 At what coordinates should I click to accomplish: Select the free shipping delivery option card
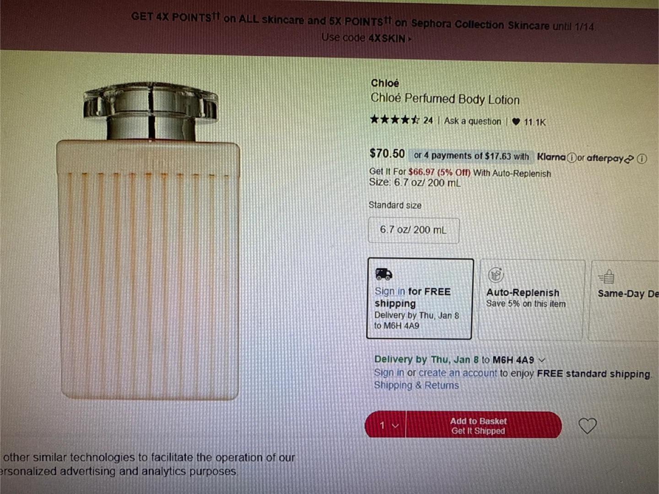tap(420, 299)
